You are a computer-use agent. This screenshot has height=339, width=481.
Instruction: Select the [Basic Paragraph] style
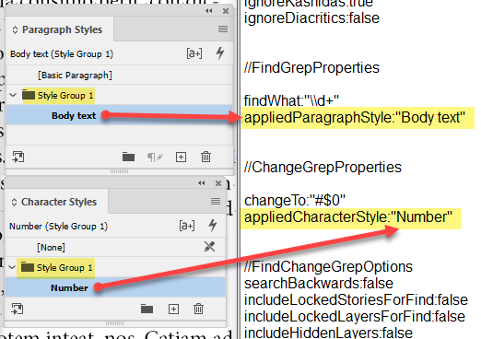(x=119, y=75)
